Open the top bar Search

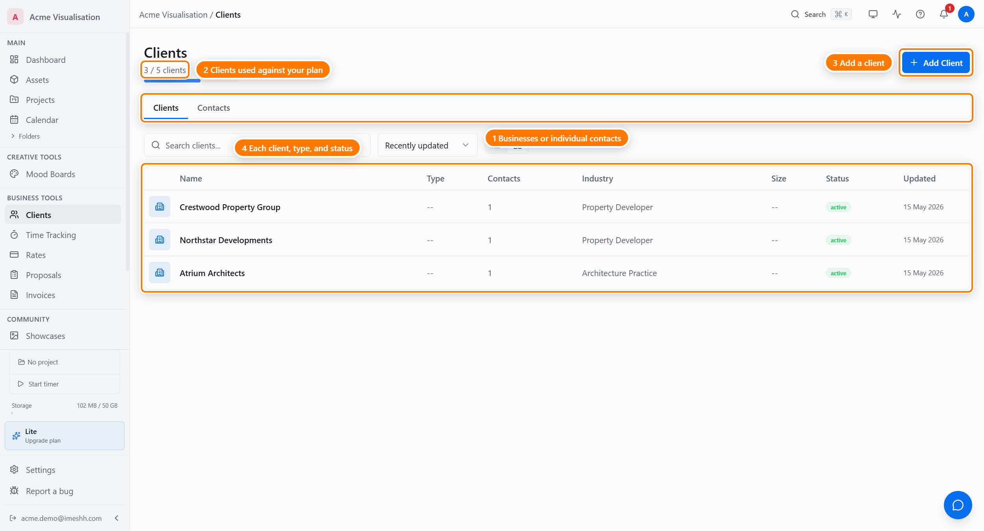821,15
